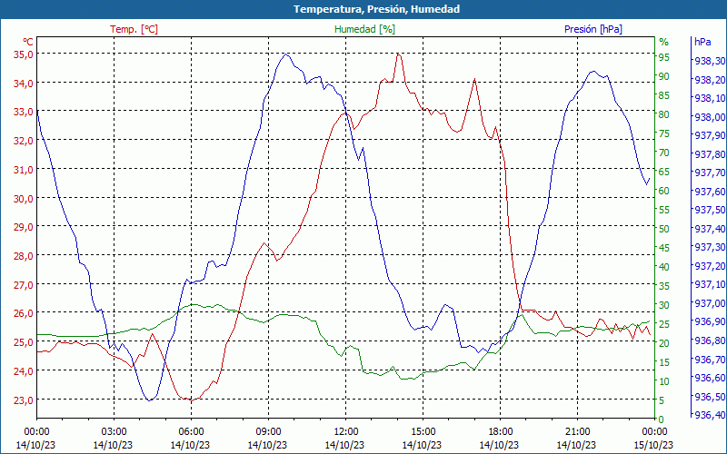Click pressure axis value '938,10'
Image resolution: width=727 pixels, height=454 pixels.
(710, 98)
